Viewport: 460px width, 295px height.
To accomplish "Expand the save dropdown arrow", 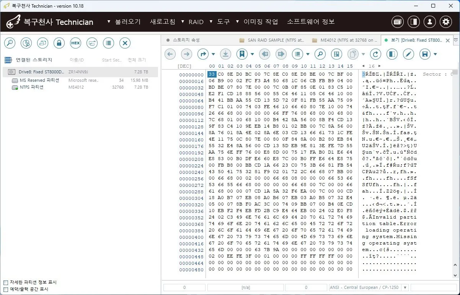I will point(436,55).
